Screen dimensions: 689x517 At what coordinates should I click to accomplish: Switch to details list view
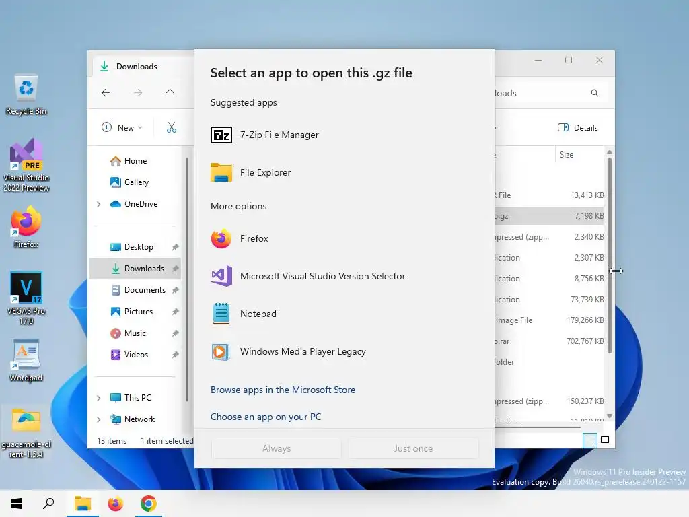591,440
